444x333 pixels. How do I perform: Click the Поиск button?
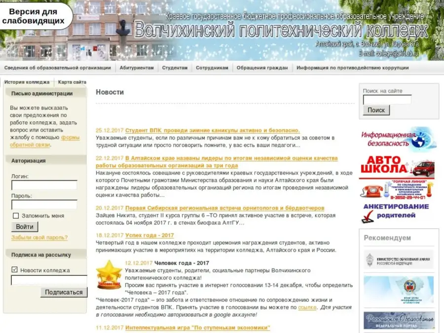[376, 110]
